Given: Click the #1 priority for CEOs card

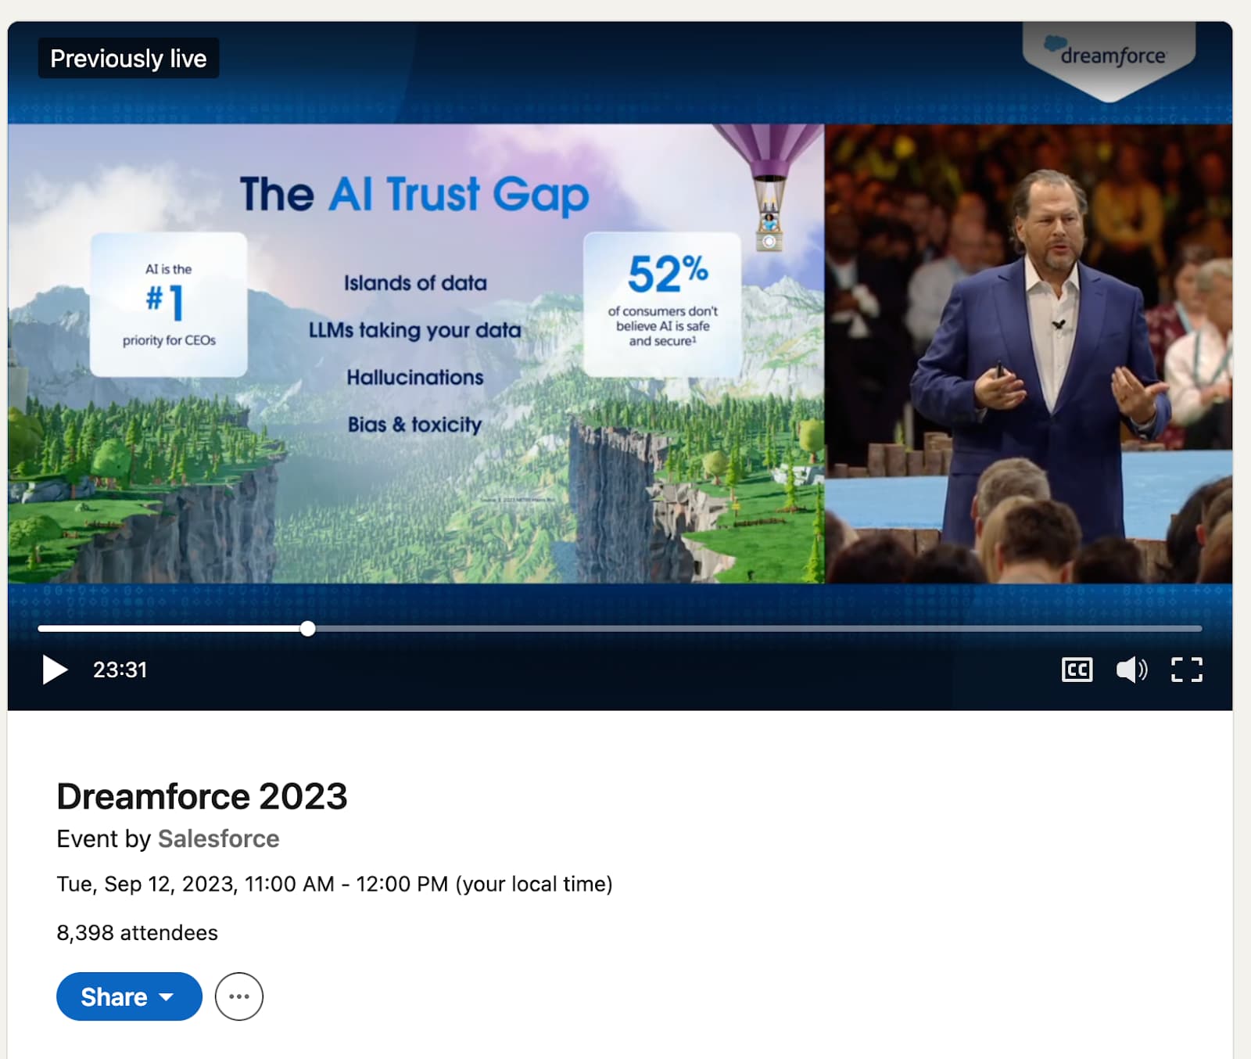Looking at the screenshot, I should click(x=169, y=303).
